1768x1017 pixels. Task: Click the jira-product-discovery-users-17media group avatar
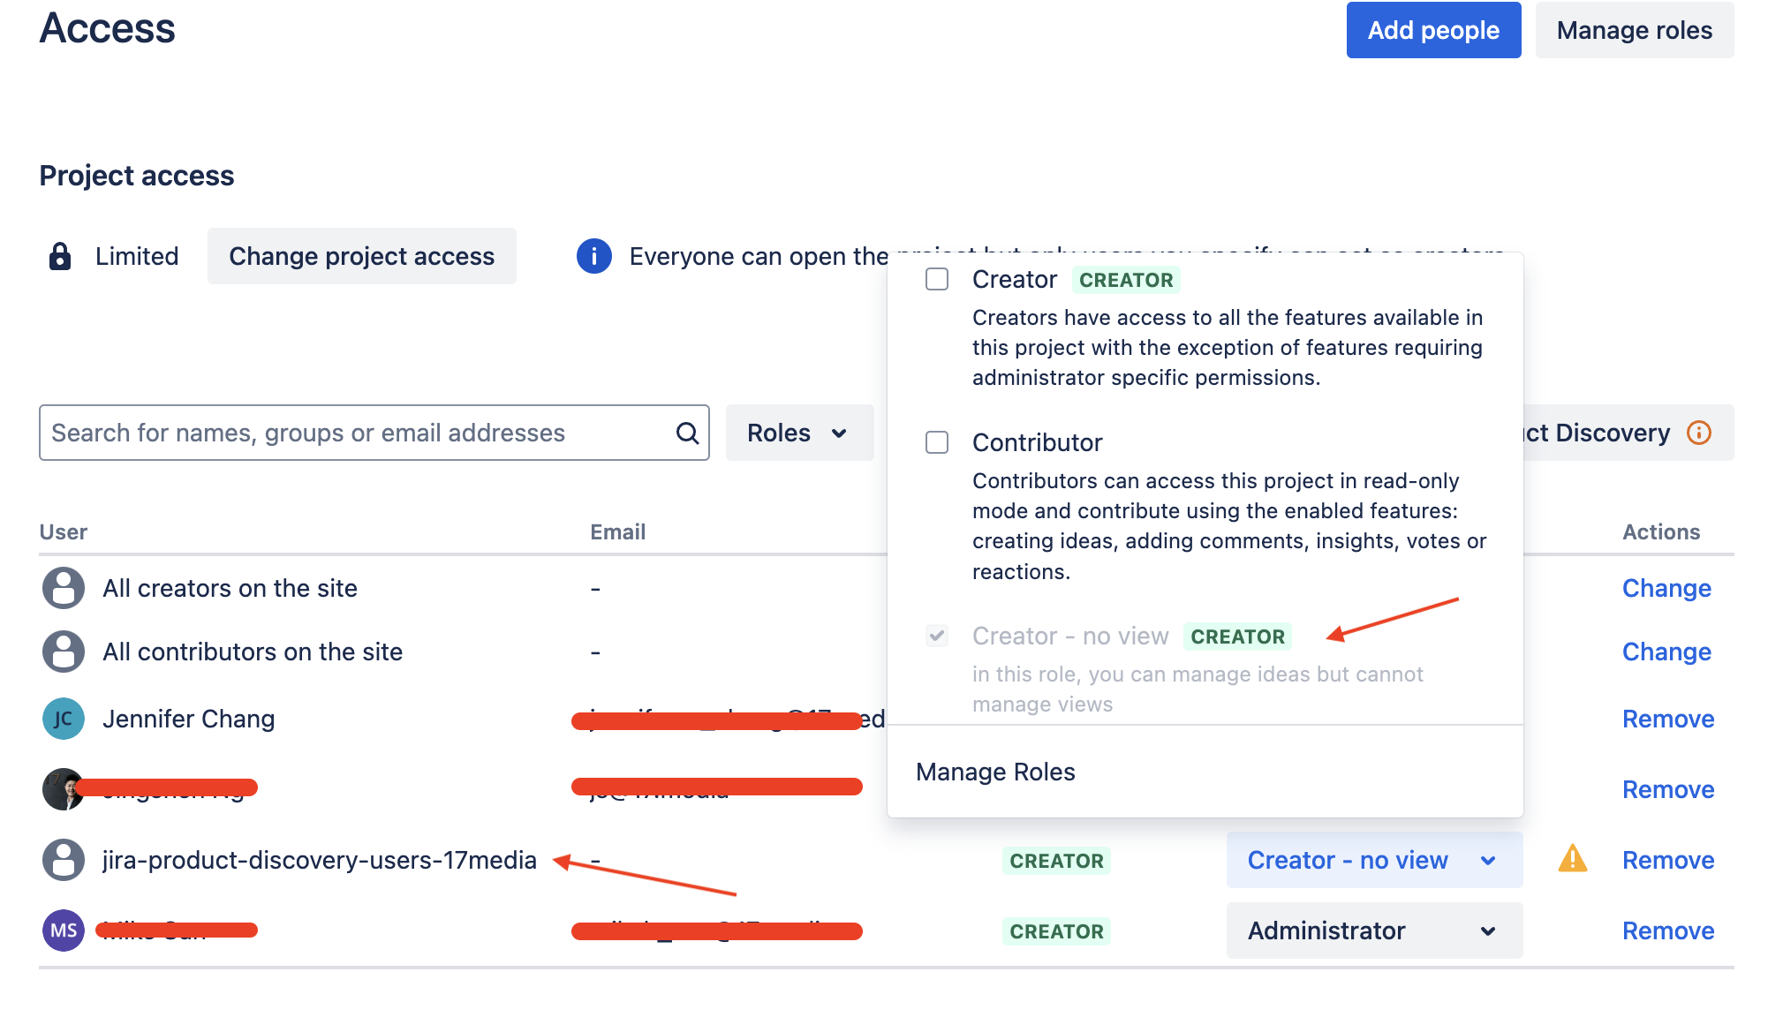click(x=63, y=860)
